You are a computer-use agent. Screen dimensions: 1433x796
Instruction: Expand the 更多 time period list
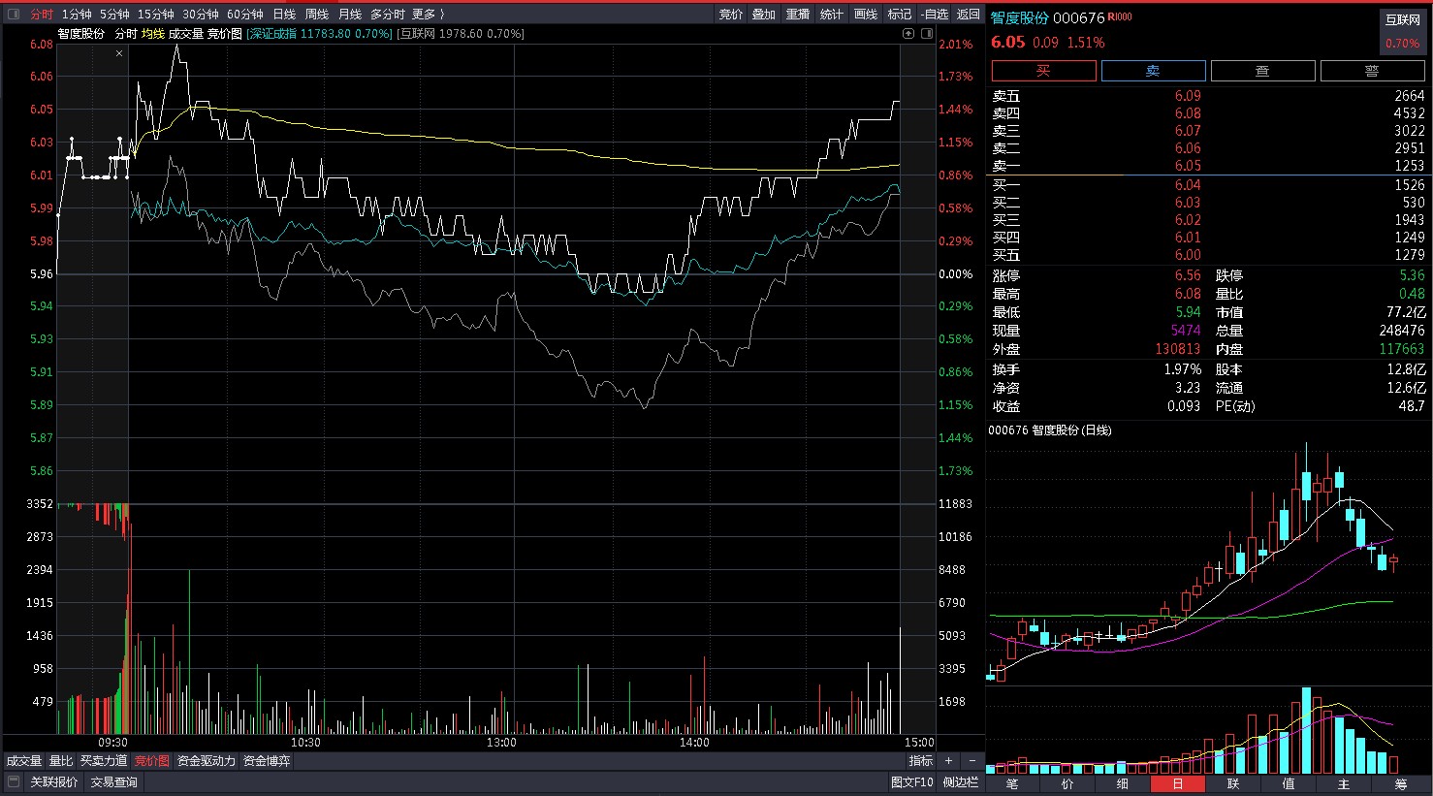tap(427, 14)
